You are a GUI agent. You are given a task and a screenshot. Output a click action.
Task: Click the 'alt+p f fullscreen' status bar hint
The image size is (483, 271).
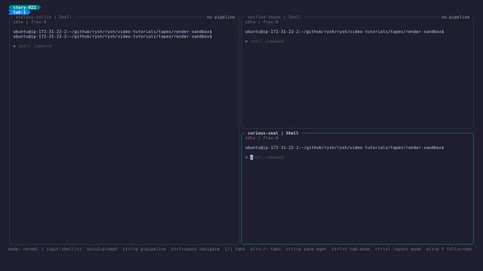(449, 249)
